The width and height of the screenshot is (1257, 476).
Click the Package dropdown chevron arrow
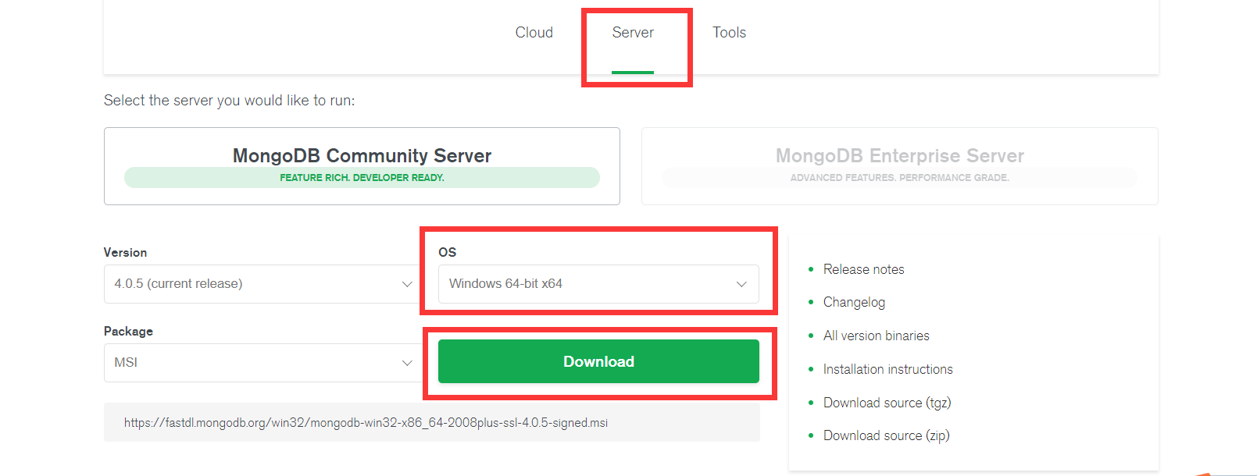pyautogui.click(x=407, y=363)
